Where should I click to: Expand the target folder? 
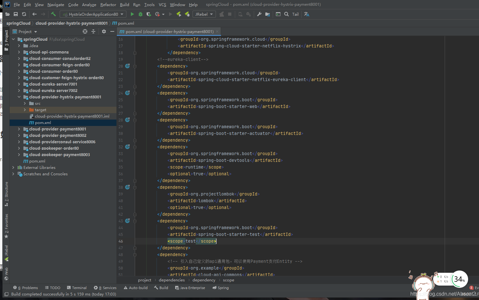point(25,110)
